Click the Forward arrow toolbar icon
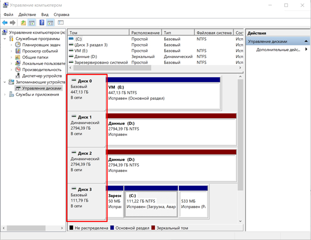This screenshot has width=311, height=240. tap(13, 22)
